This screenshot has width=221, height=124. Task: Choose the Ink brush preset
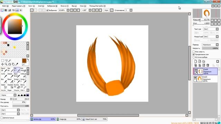pos(17,70)
